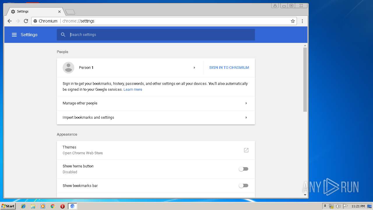Click the Settings title in the blue header
Viewport: 373px width, 210px height.
pyautogui.click(x=29, y=35)
